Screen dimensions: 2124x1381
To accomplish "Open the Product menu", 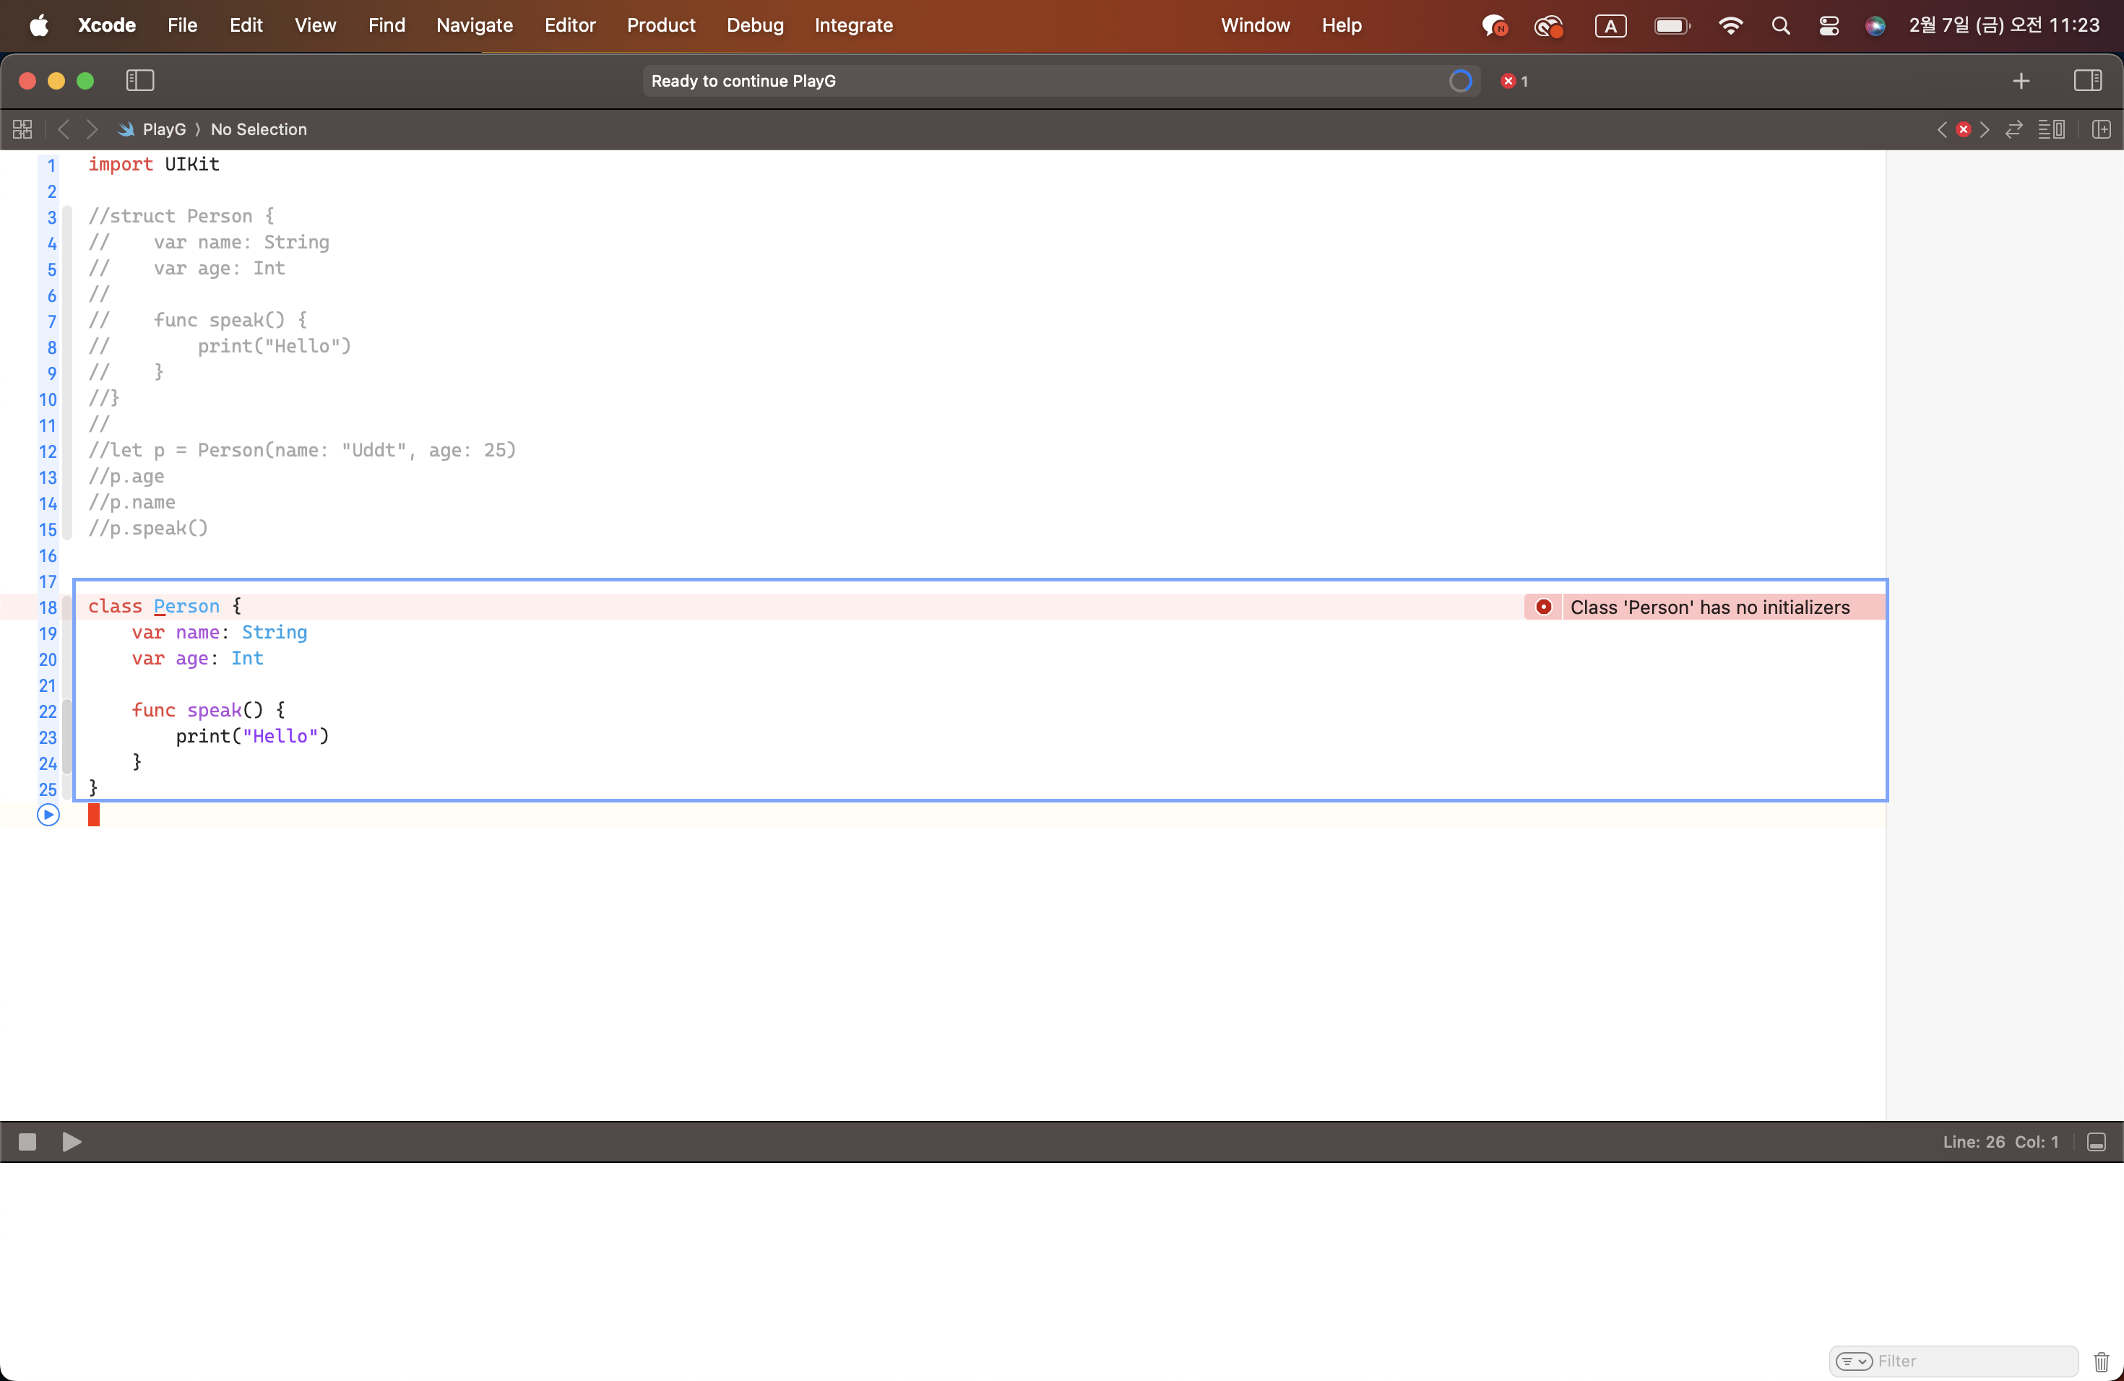I will 660,25.
